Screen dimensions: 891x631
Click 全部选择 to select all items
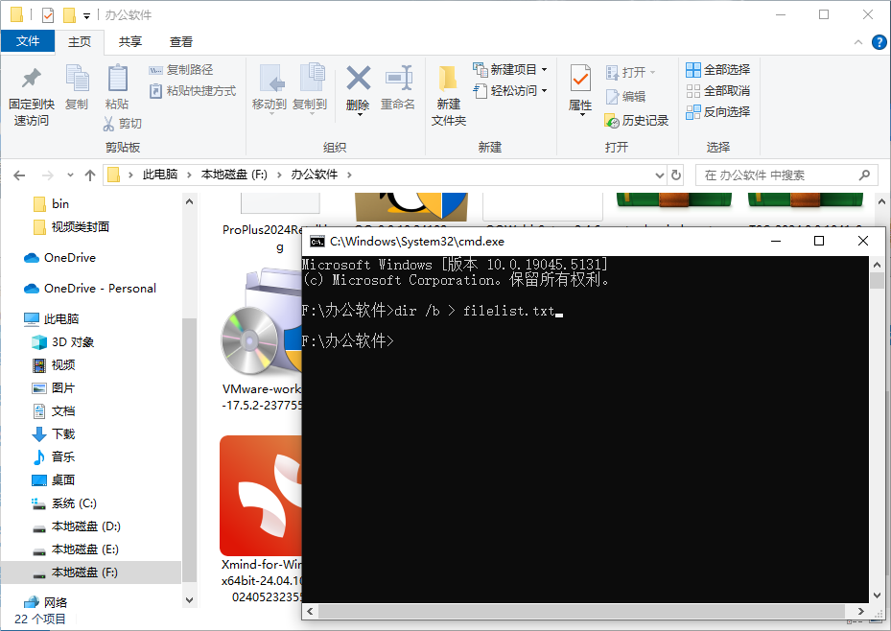(720, 69)
